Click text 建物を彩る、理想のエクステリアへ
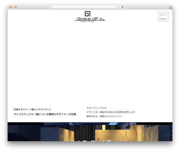 (x=104, y=116)
